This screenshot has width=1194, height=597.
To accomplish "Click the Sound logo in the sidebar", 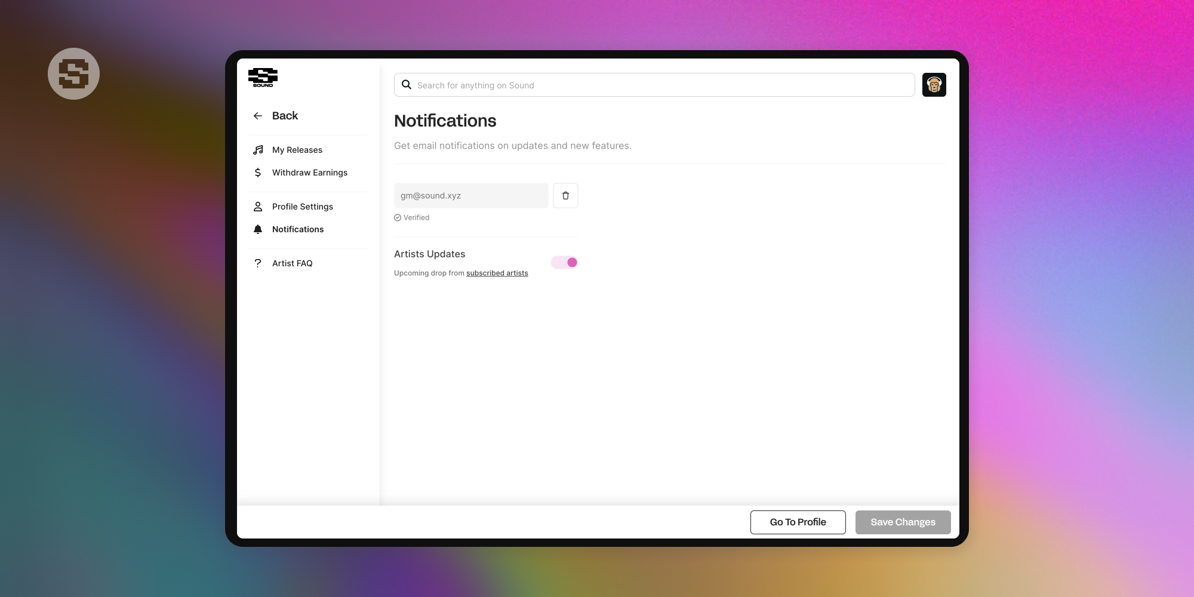I will (263, 78).
